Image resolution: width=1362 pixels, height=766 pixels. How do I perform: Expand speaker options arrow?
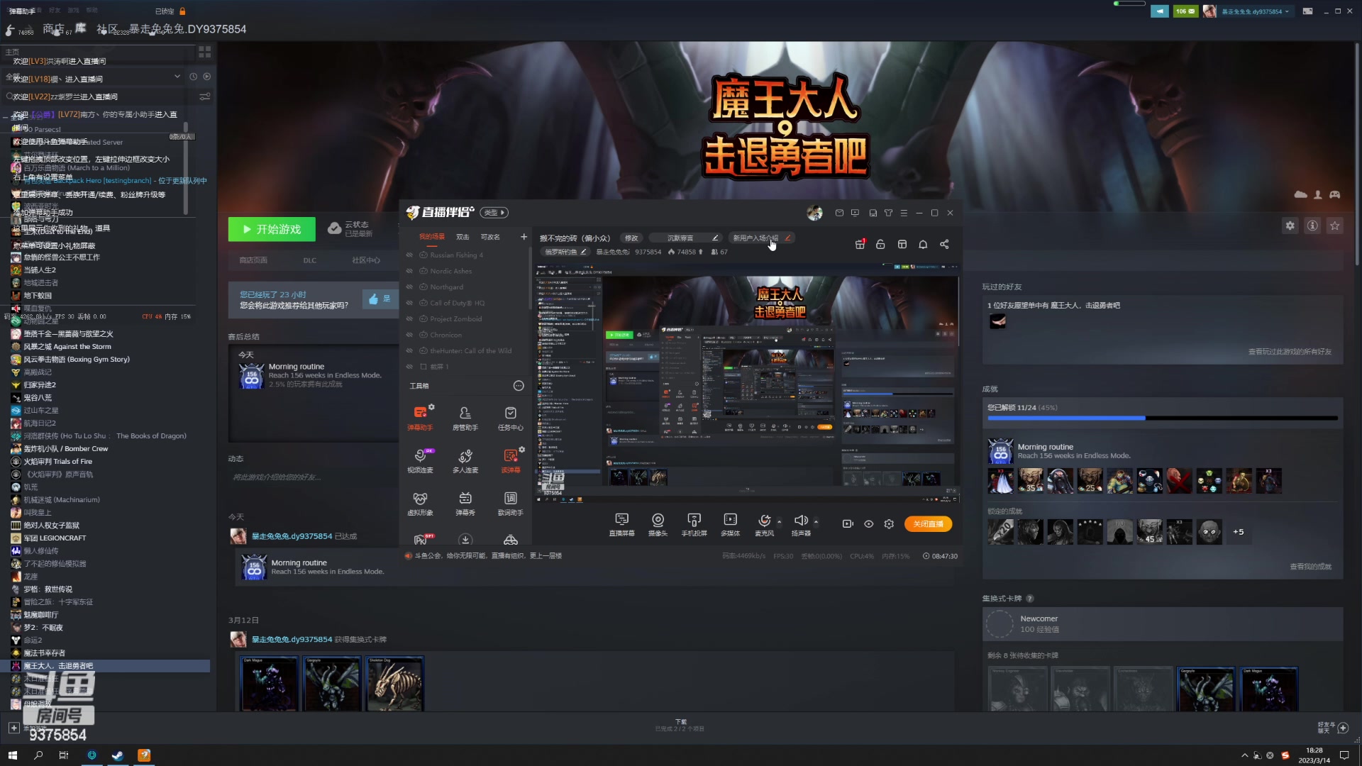pos(816,522)
